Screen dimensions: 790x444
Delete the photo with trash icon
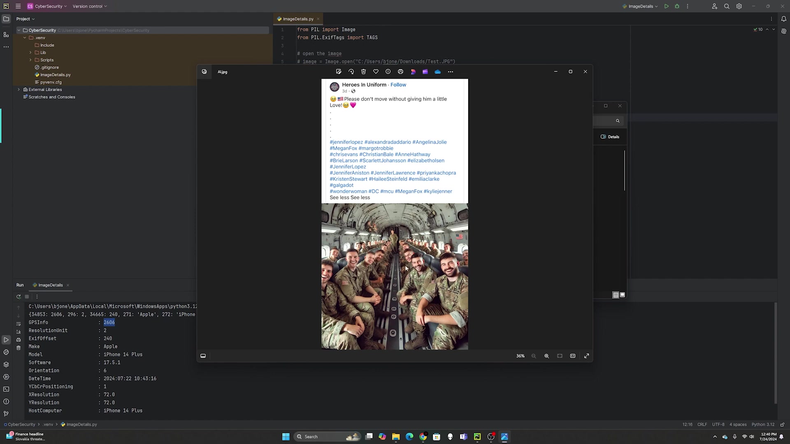click(x=363, y=72)
